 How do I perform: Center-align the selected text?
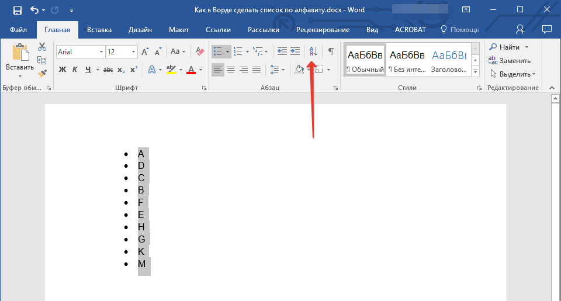click(231, 70)
